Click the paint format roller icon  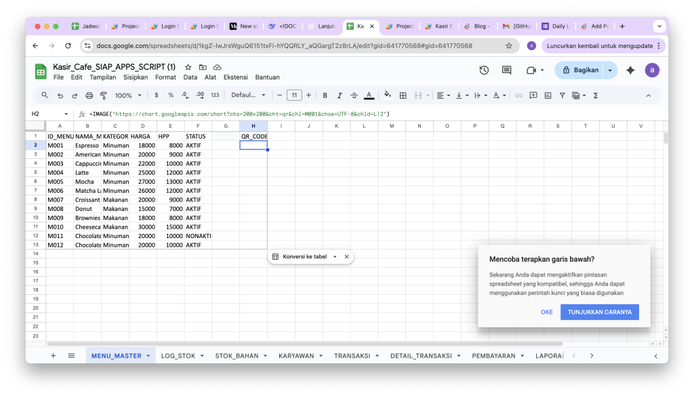pos(104,95)
